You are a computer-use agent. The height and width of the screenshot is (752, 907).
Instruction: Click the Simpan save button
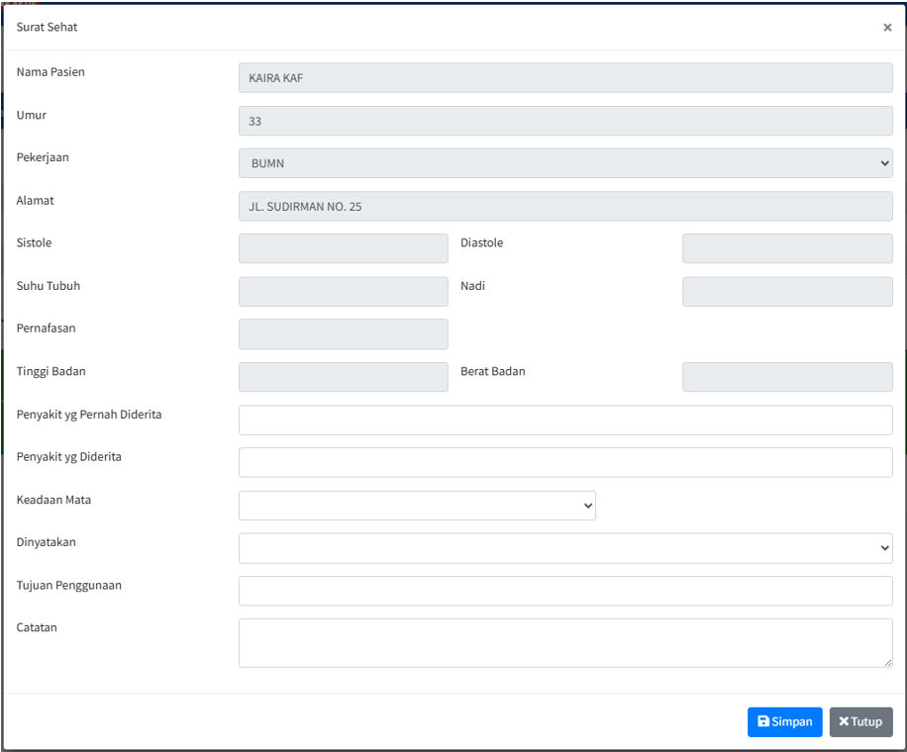coord(784,721)
